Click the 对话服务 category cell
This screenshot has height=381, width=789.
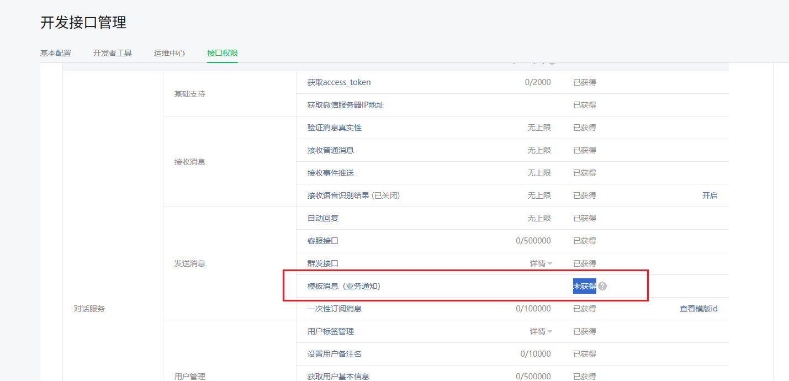coord(89,309)
